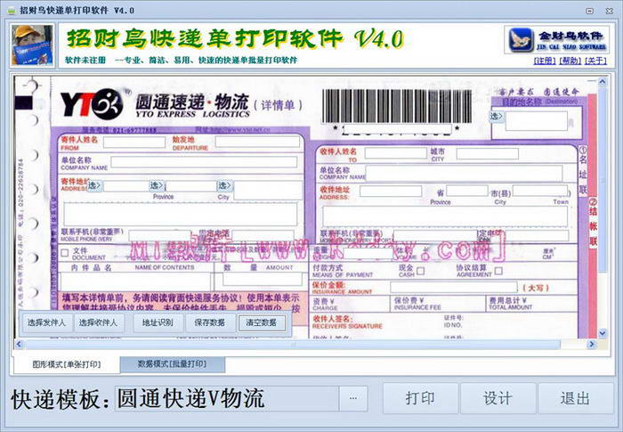Click the 设计 design button
The height and width of the screenshot is (432, 623).
[x=498, y=398]
